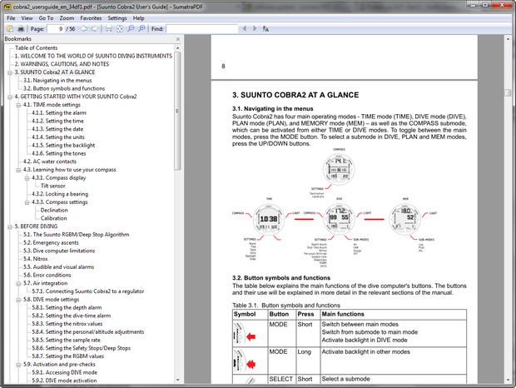Viewport: 516px width, 388px height.
Task: Open bookmark 3.1. Navigating in the menus
Action: (x=57, y=80)
